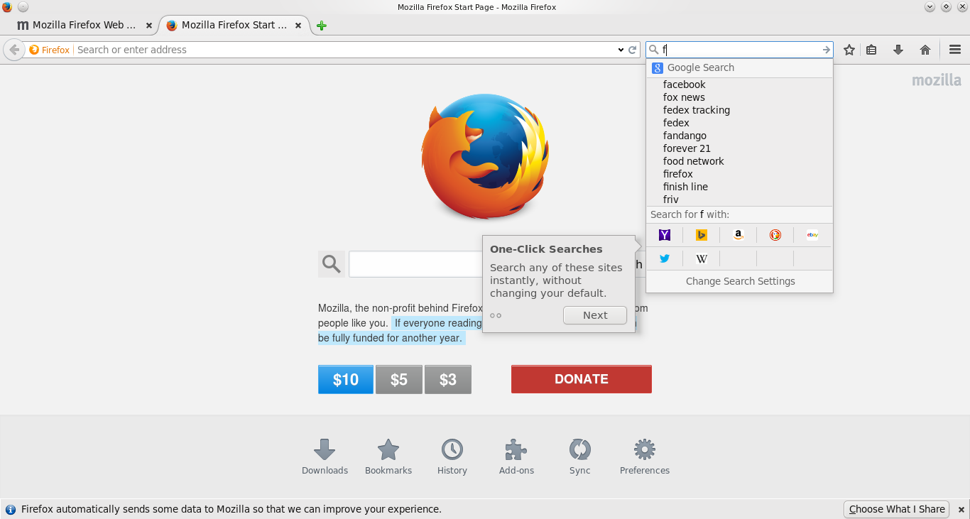Open Sync from the page footer
Image resolution: width=970 pixels, height=519 pixels.
pyautogui.click(x=580, y=457)
